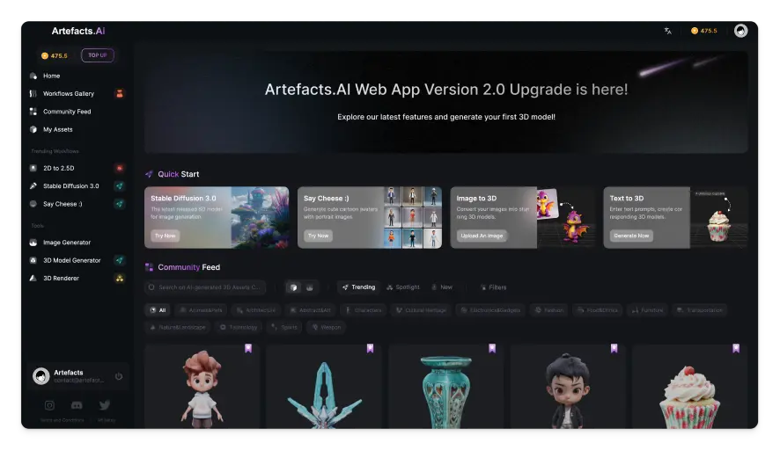Select the Nature&Landscape category chip
Viewport: 780px width, 450px height.
(x=178, y=327)
